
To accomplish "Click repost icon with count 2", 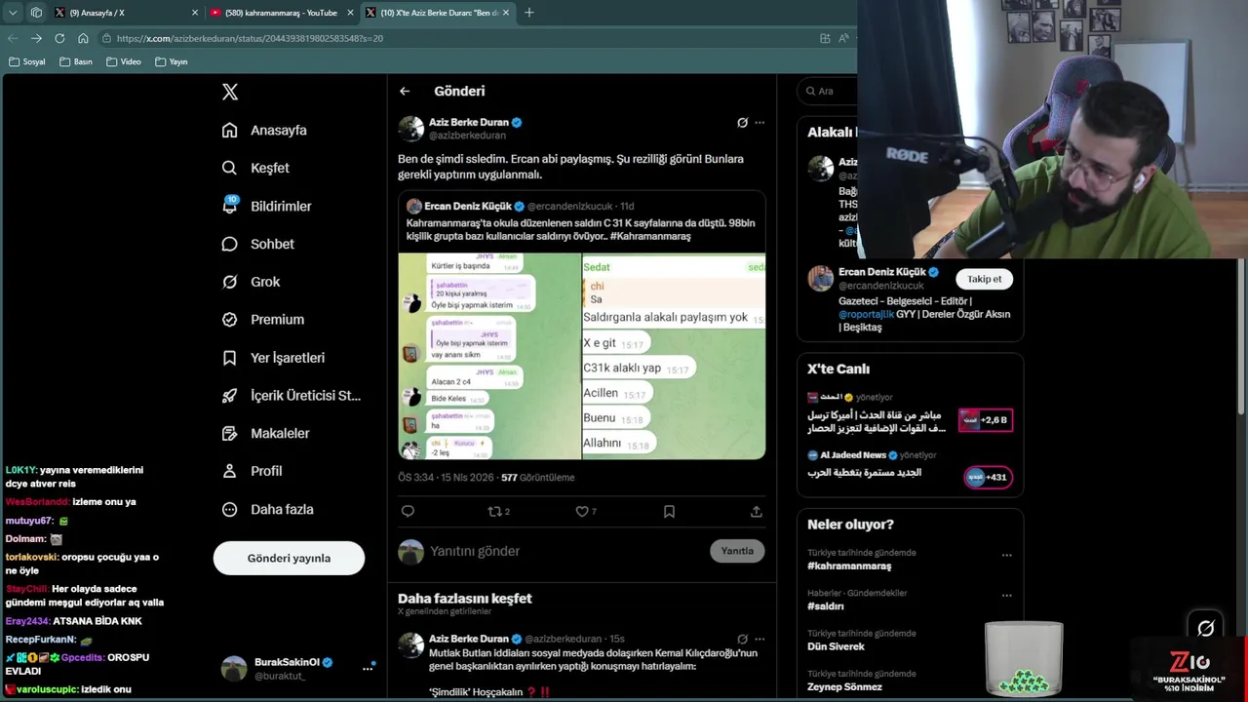I will pyautogui.click(x=498, y=511).
